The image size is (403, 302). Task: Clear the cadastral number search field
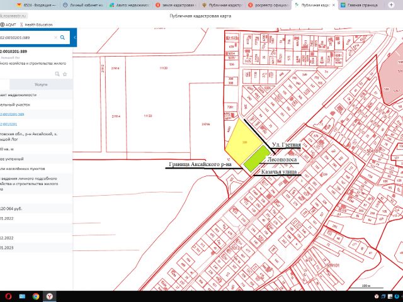point(55,38)
